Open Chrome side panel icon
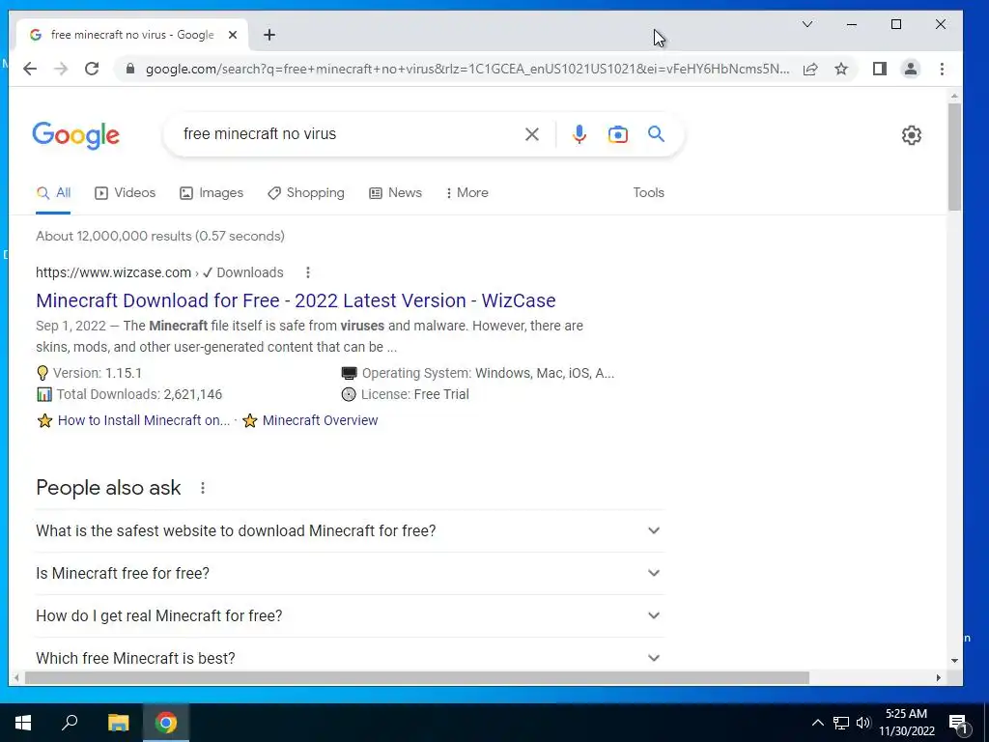989x742 pixels. click(x=880, y=69)
